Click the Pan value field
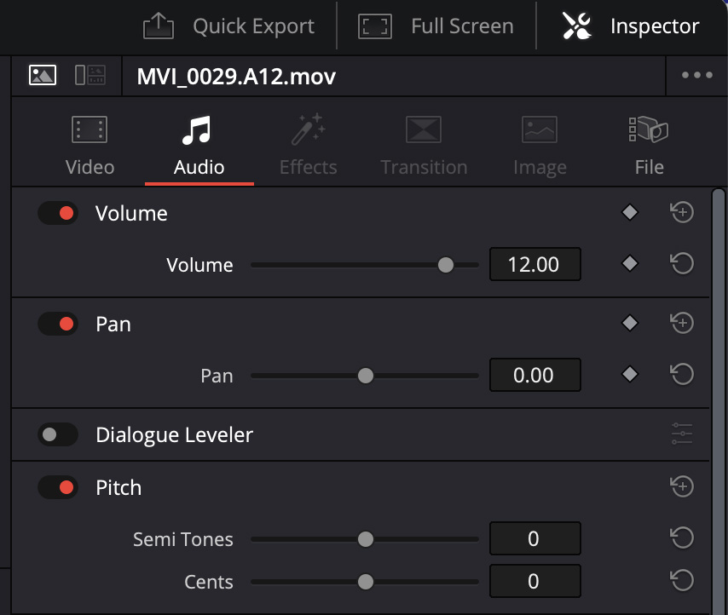The height and width of the screenshot is (615, 728). 534,376
